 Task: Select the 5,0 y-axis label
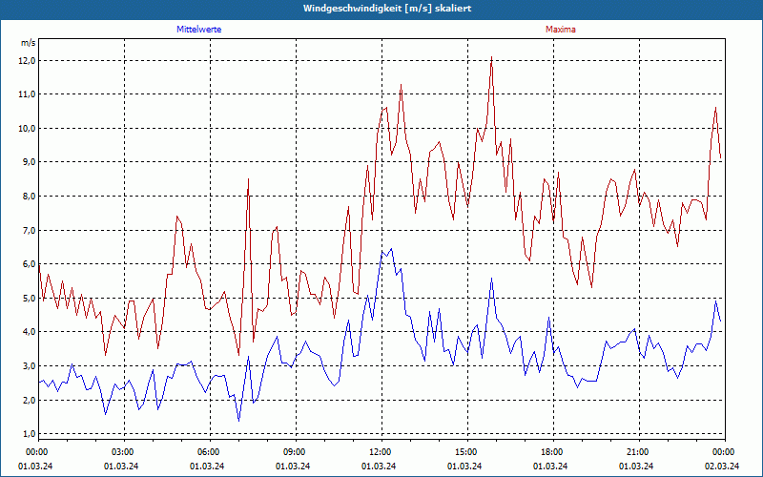point(29,298)
